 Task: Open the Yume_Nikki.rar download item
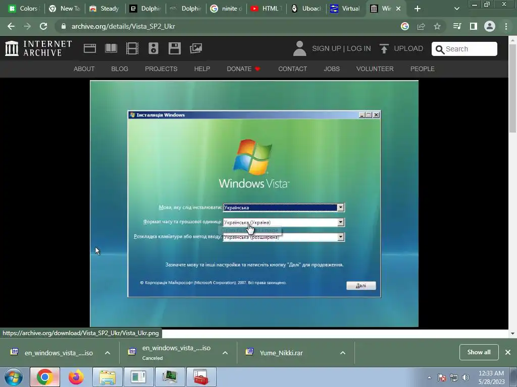[281, 353]
